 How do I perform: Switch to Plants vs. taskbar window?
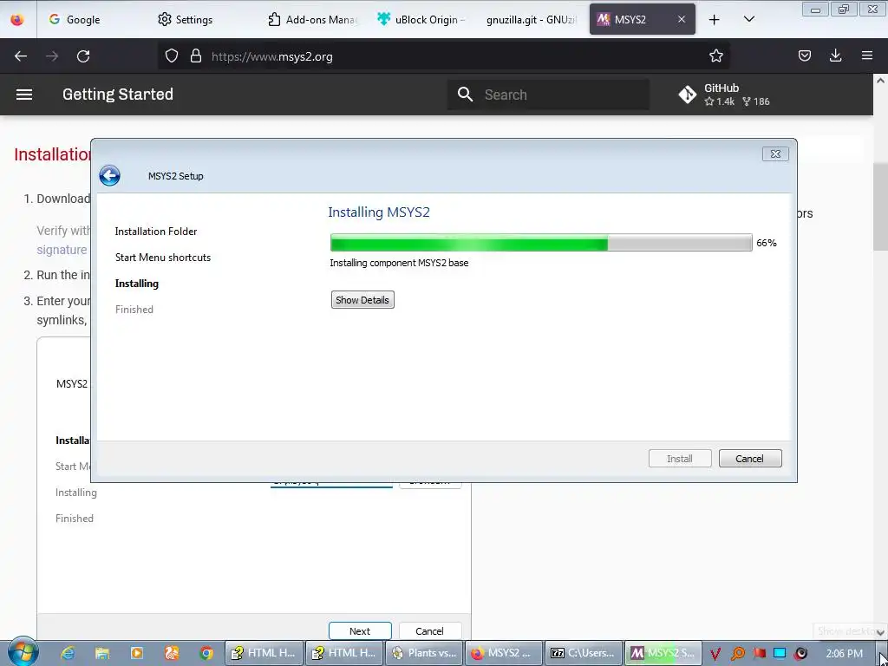point(424,653)
